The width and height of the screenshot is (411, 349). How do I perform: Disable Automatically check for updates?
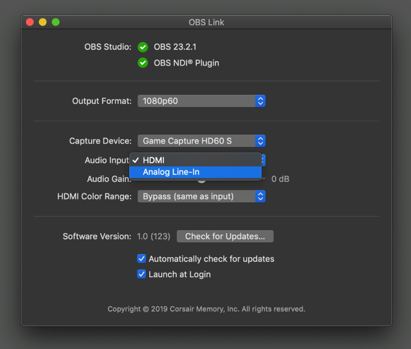[141, 259]
